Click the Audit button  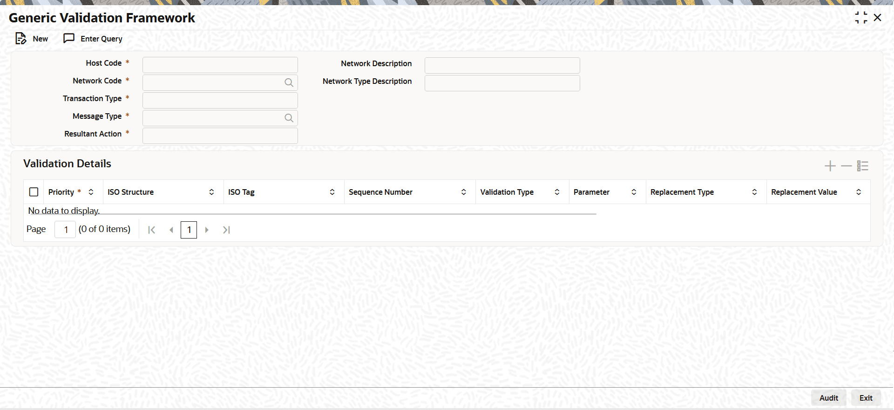[x=829, y=398]
